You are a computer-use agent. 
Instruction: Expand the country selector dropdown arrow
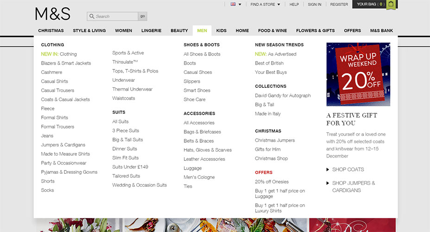[x=240, y=5]
